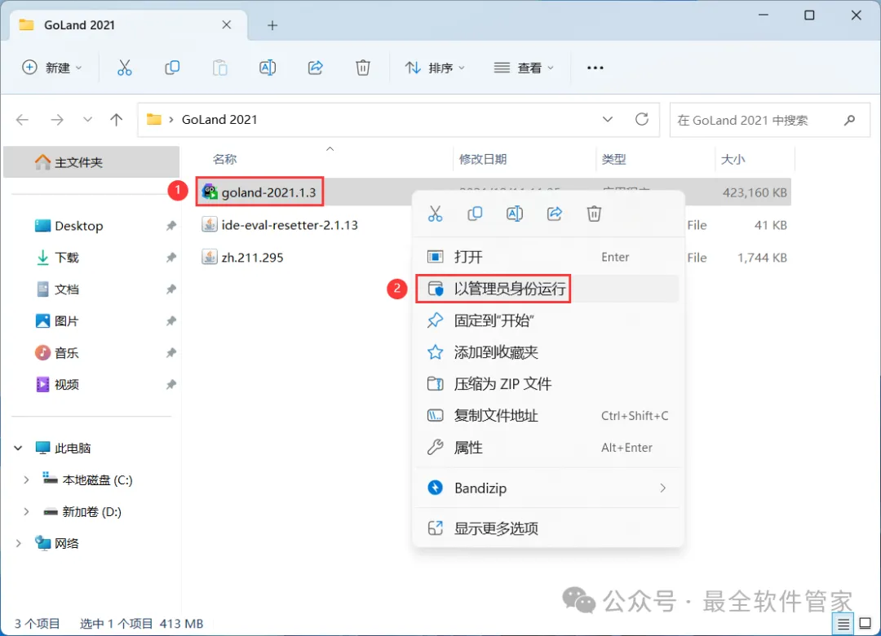Viewport: 881px width, 636px height.
Task: Go forward with the forward arrow
Action: 57,120
